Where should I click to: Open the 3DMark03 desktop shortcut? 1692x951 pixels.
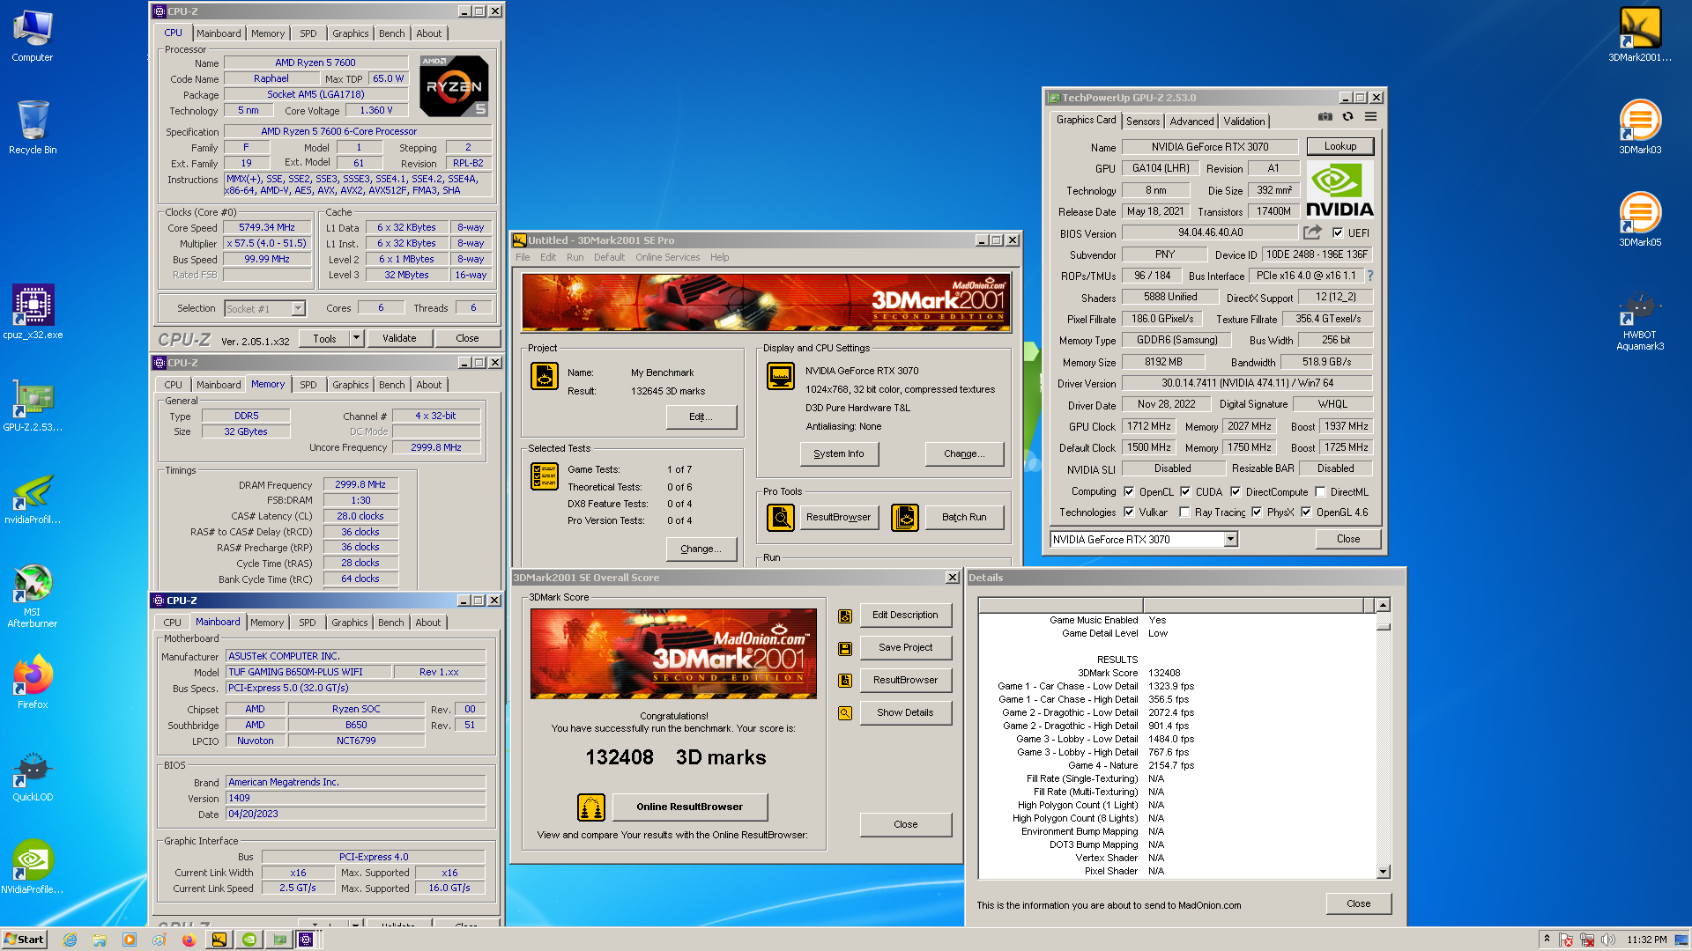tap(1640, 127)
